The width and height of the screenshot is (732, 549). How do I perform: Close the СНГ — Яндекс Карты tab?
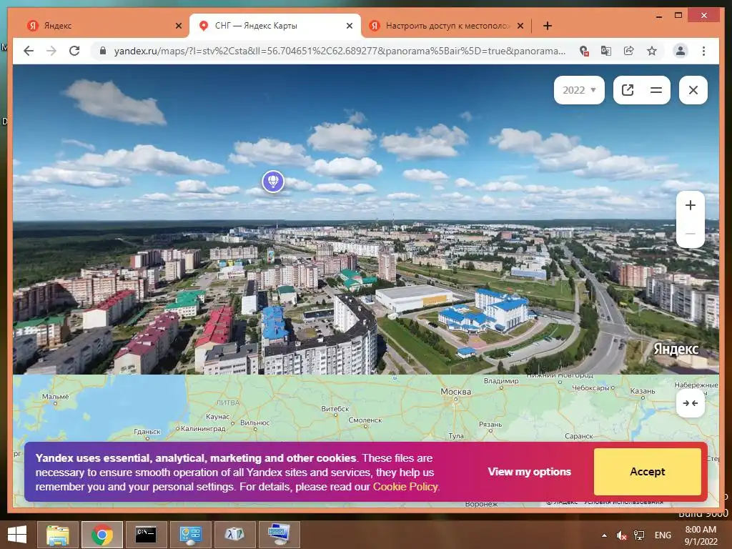tap(349, 26)
